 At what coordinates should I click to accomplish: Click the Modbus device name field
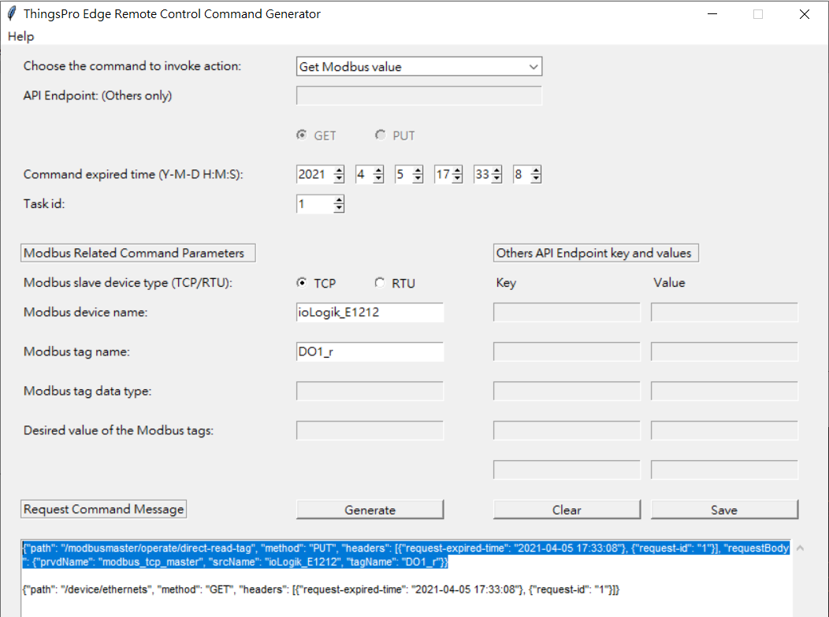coord(370,312)
